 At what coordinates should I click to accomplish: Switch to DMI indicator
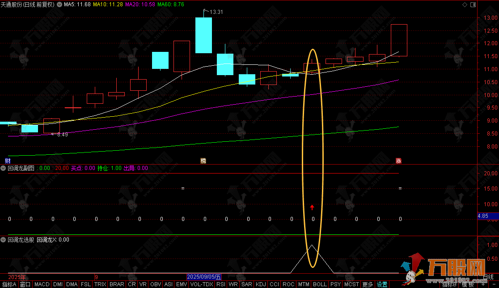pyautogui.click(x=58, y=284)
